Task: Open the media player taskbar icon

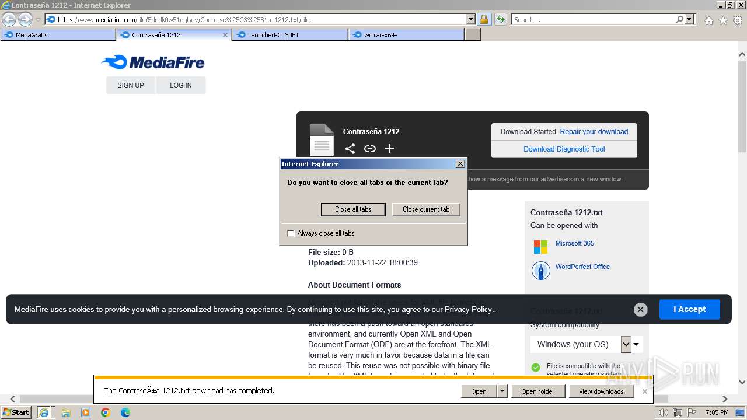Action: point(86,412)
